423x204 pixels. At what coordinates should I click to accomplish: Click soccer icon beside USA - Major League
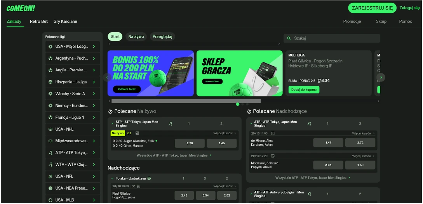coord(50,47)
